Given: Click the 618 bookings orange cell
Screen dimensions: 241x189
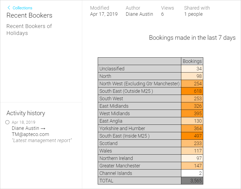Looking at the screenshot, I should point(192,91).
